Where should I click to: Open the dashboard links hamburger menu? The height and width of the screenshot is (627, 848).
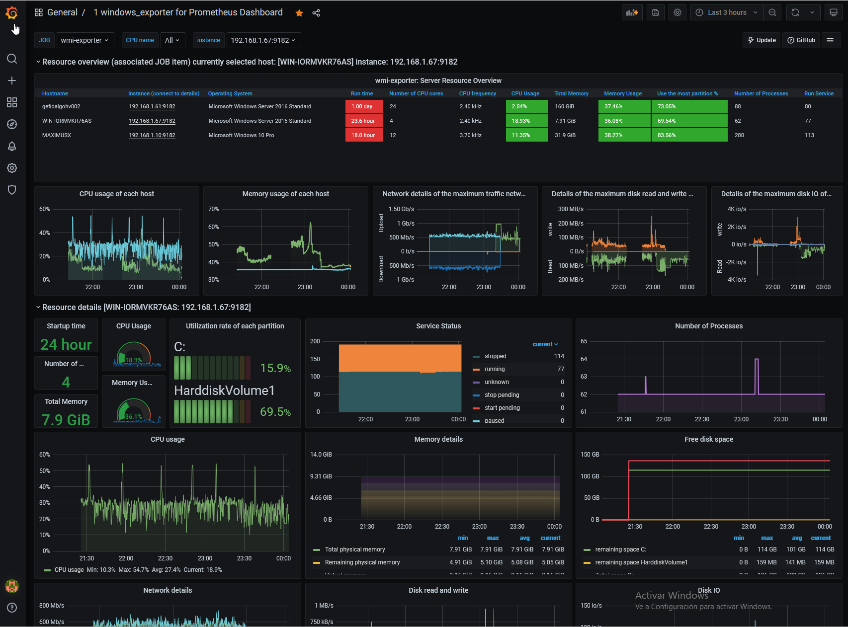tap(830, 40)
